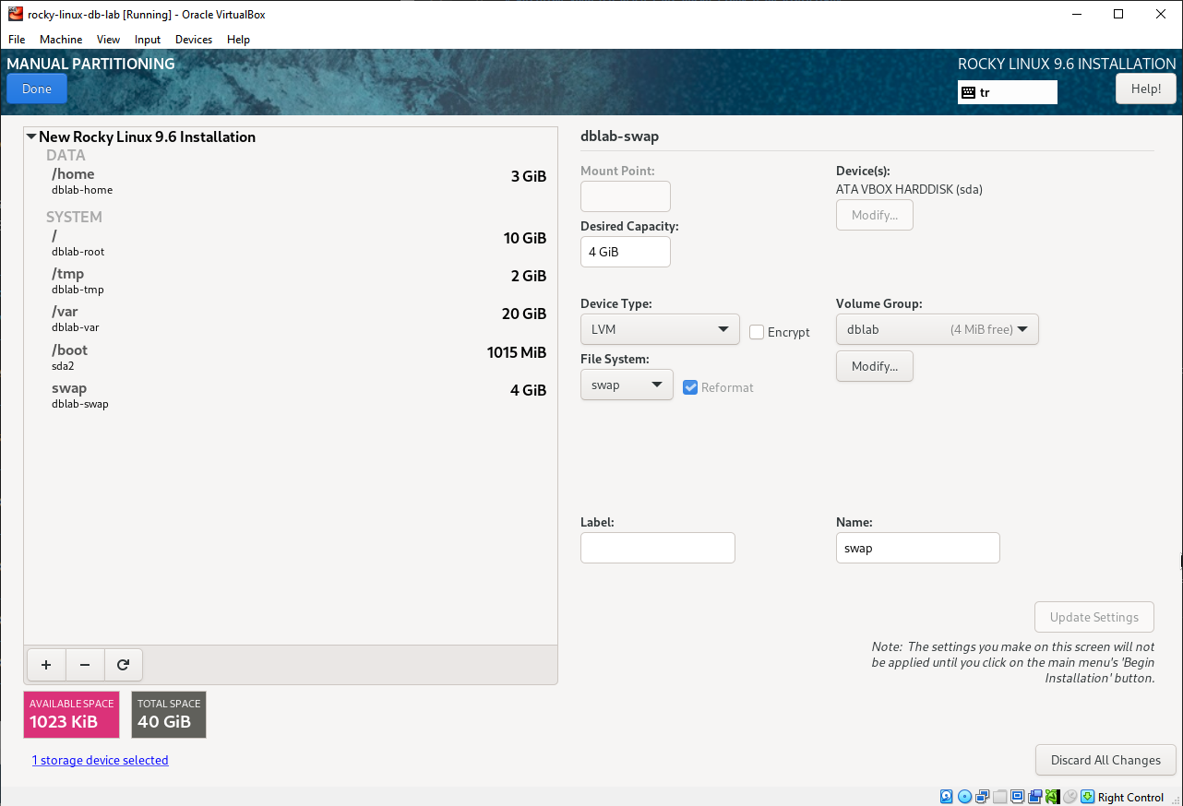Click the Label input field
Screen dimensions: 1183x806
pos(658,548)
